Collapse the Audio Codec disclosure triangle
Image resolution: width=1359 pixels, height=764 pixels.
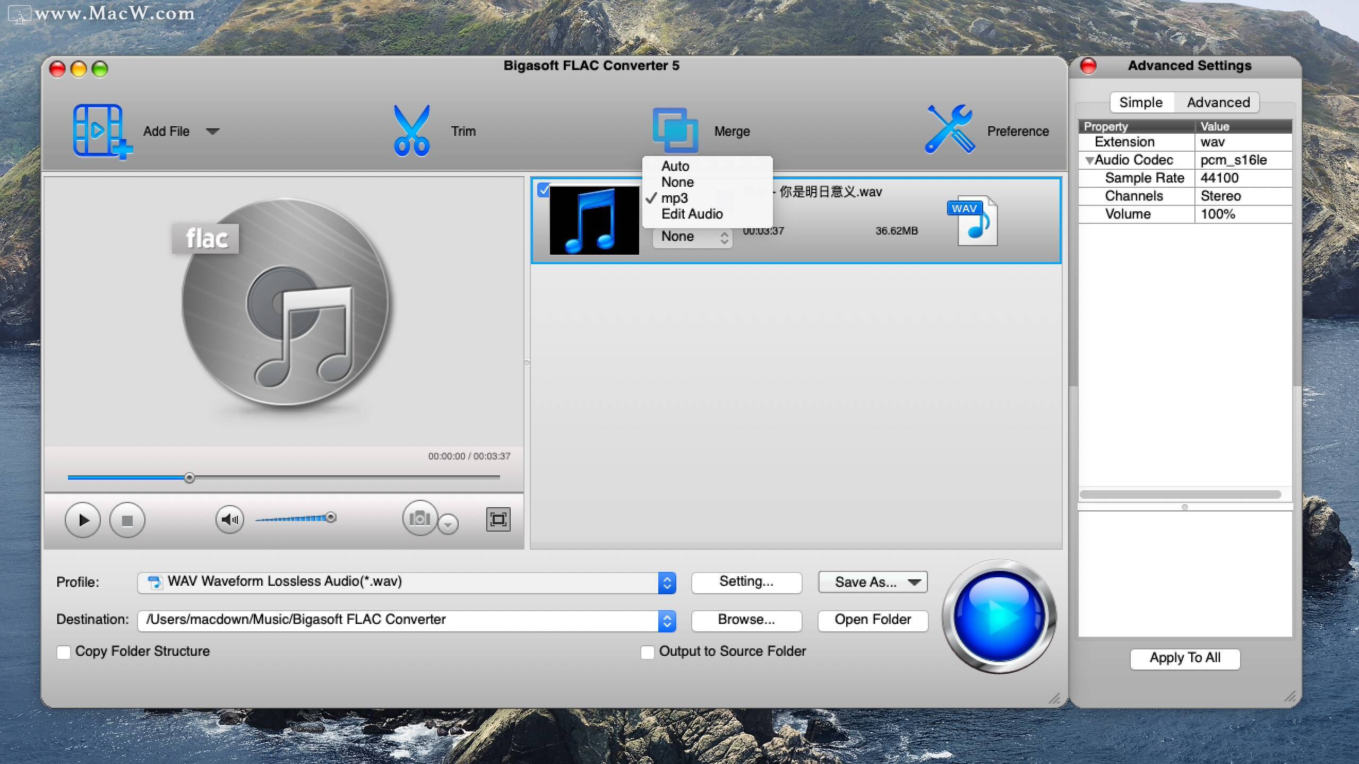(x=1089, y=160)
